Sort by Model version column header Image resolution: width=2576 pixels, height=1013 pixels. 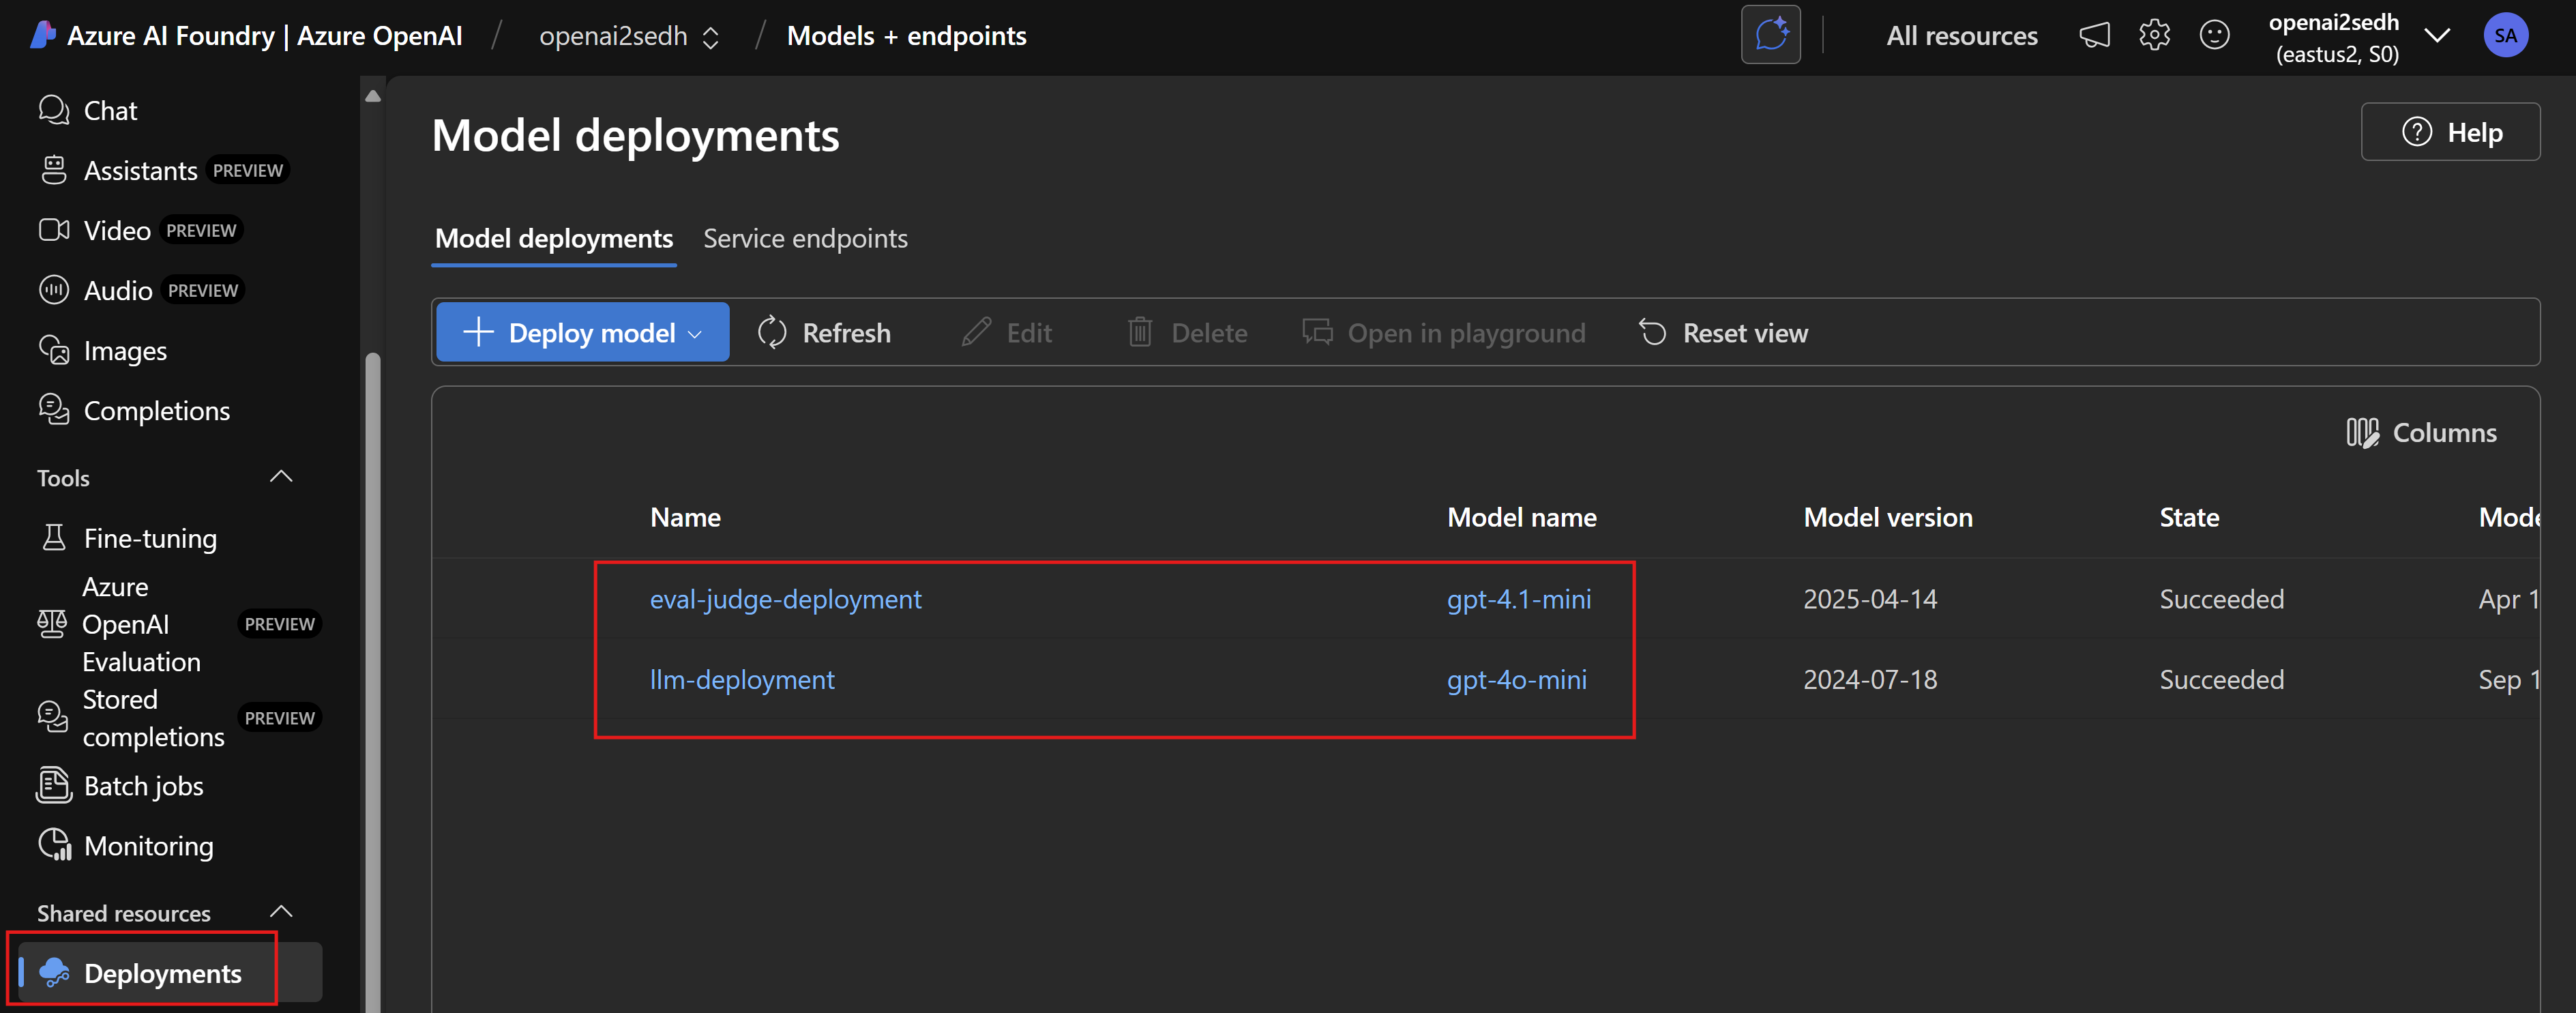(1887, 517)
